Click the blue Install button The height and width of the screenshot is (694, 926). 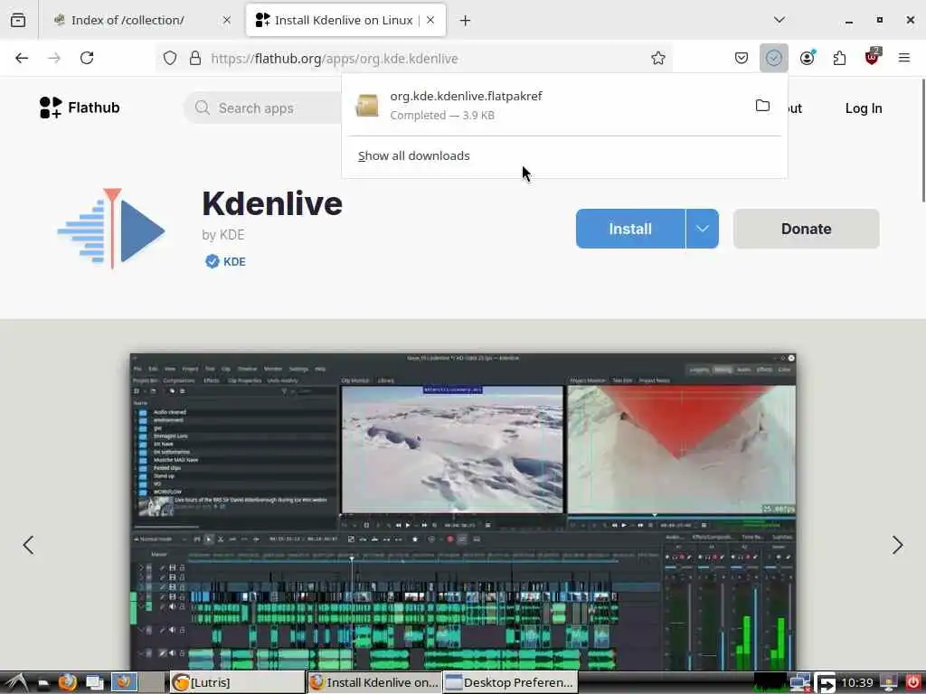630,229
